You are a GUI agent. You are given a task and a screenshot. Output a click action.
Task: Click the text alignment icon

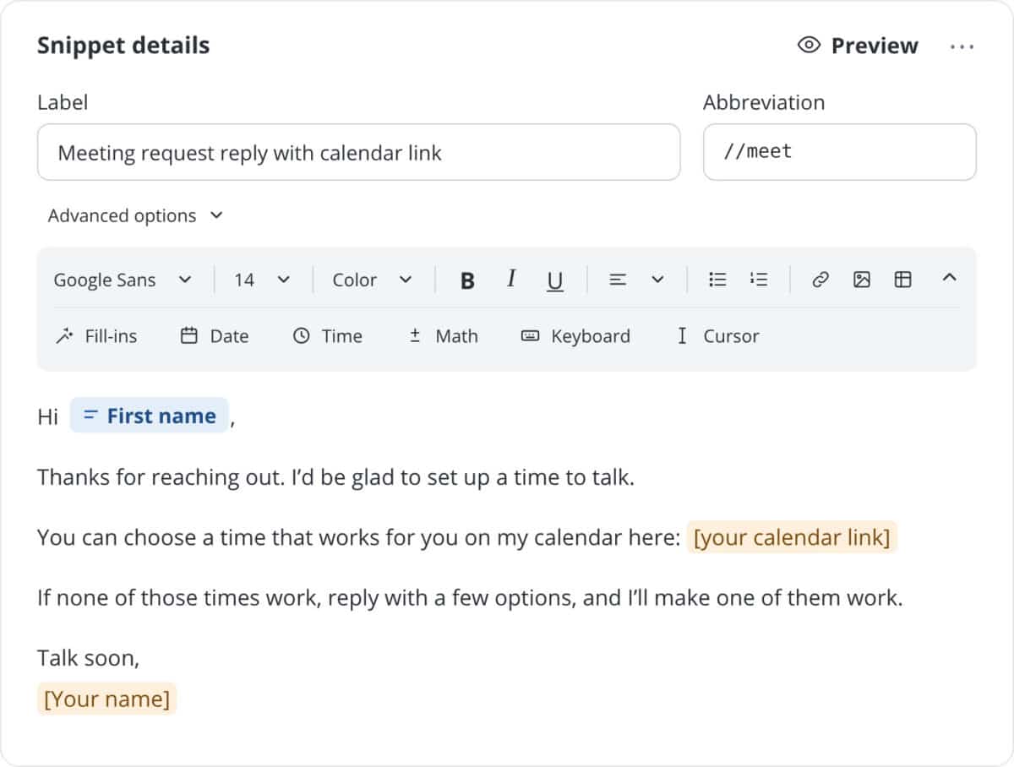click(x=618, y=280)
